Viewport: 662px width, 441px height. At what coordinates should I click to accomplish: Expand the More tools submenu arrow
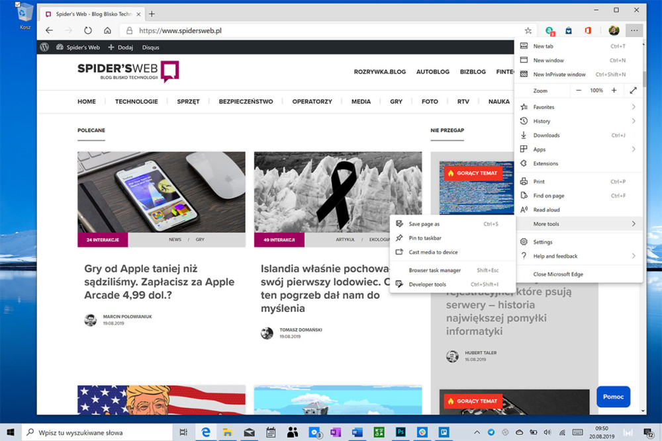(x=634, y=224)
